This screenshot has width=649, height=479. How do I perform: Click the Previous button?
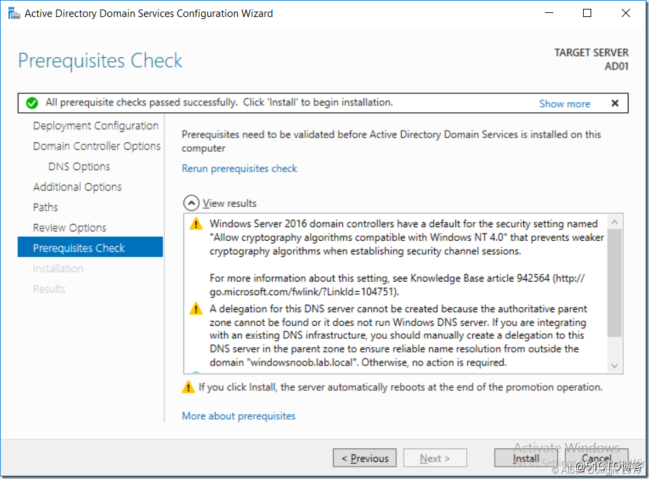pos(365,458)
